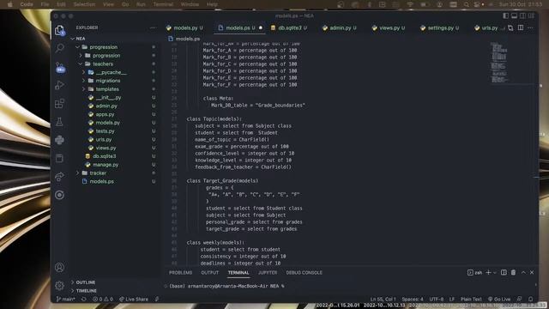Open manage.py in the file explorer
Image resolution: width=549 pixels, height=309 pixels.
pos(106,165)
